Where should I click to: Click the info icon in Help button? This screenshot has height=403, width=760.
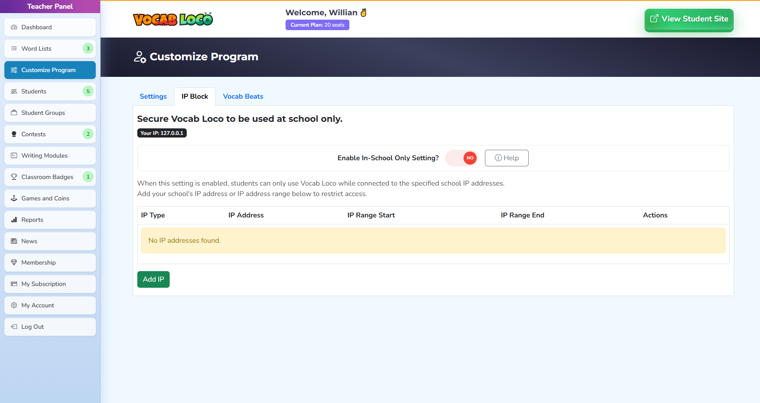[x=498, y=158]
